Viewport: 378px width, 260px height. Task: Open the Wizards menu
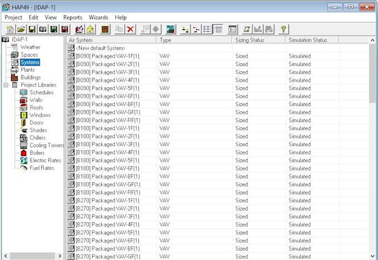(x=98, y=17)
